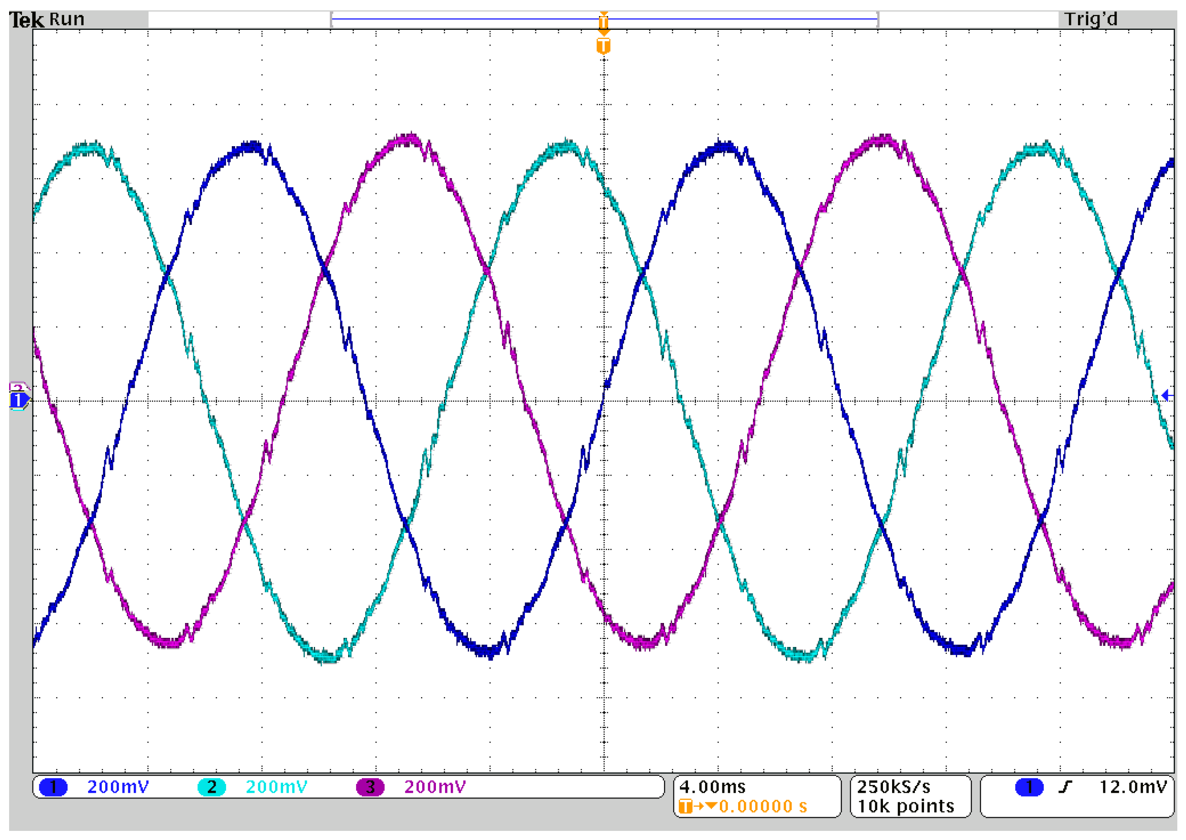Viewport: 1186px width, 840px height.
Task: Click the 10k points record length
Action: (x=906, y=806)
